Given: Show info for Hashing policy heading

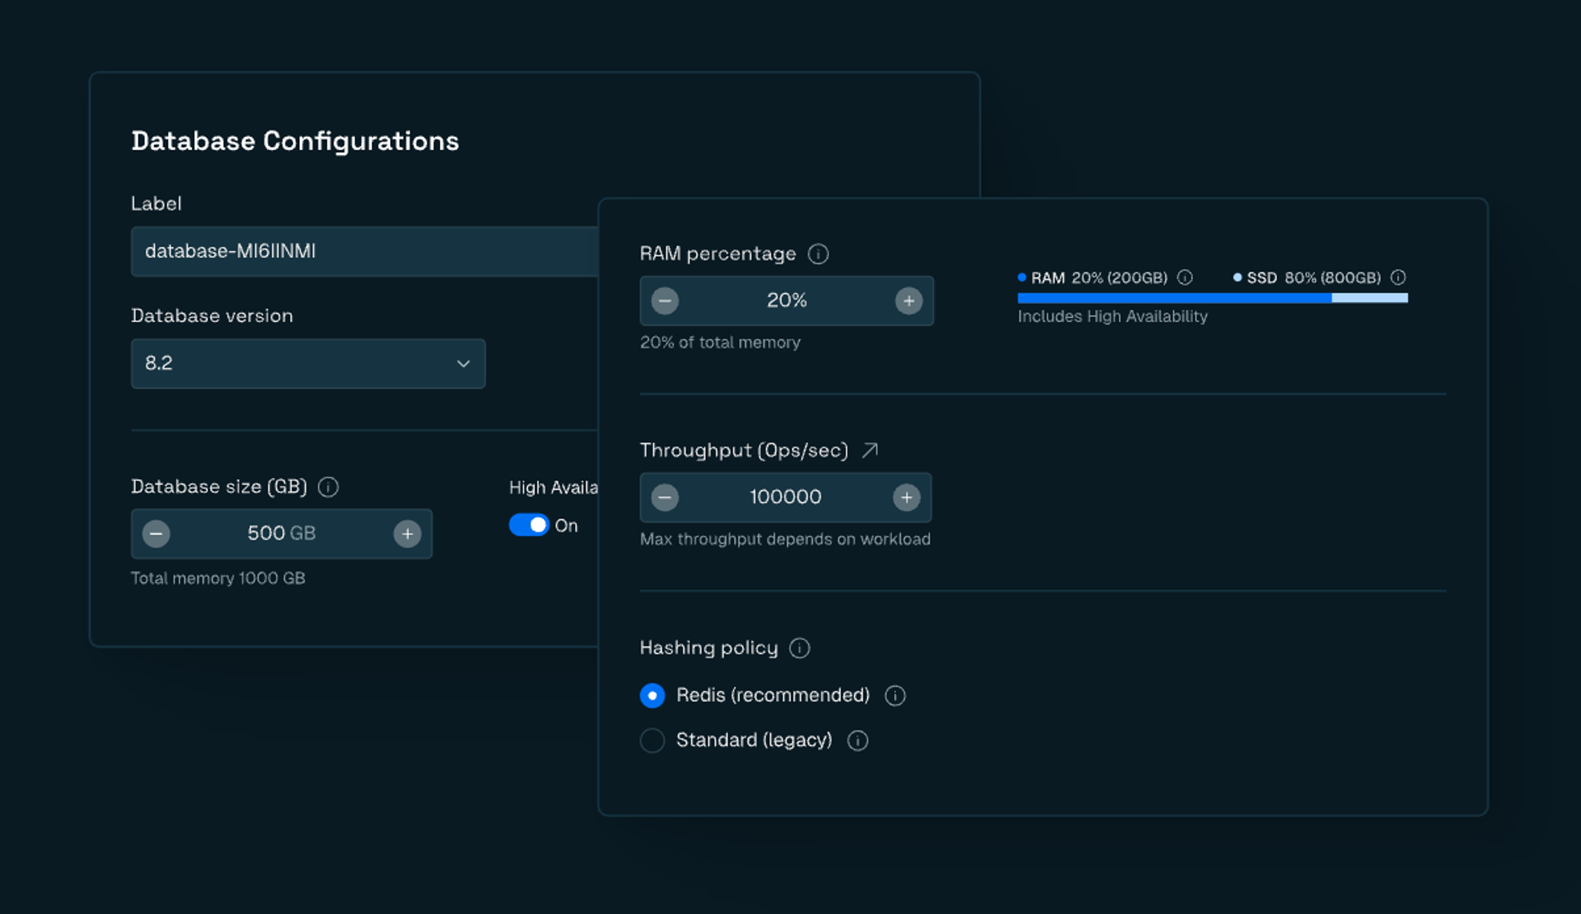Looking at the screenshot, I should coord(799,648).
